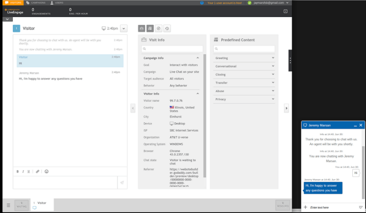Screen dimensions: 366x213
Task: Collapse the Visitor Info section
Action: [x=198, y=93]
